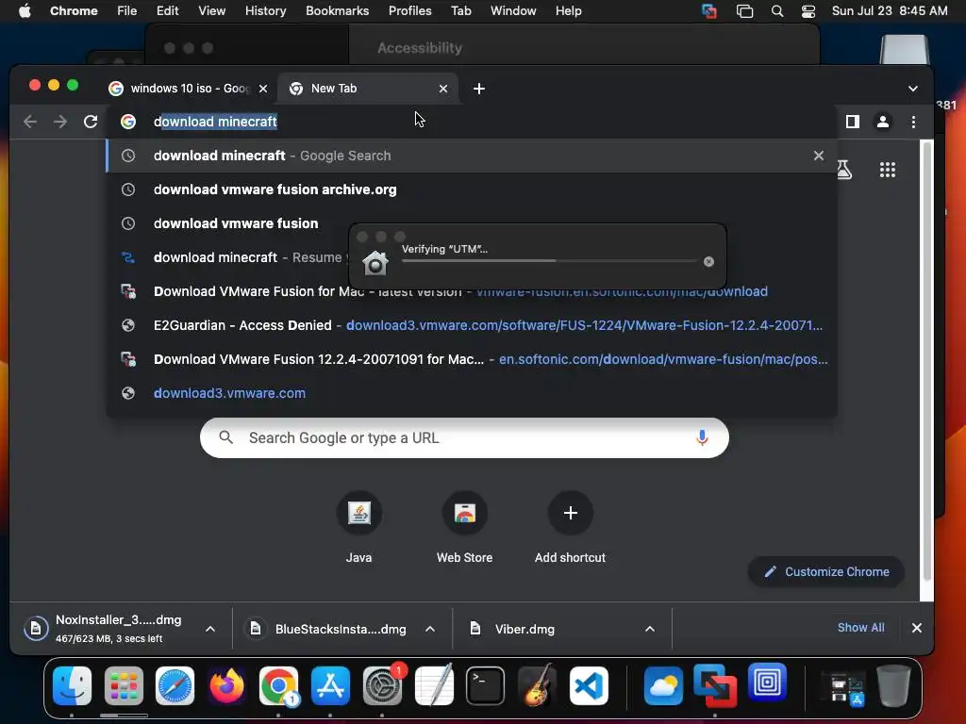Open the Trash in the Dock
Image resolution: width=966 pixels, height=724 pixels.
pyautogui.click(x=893, y=685)
